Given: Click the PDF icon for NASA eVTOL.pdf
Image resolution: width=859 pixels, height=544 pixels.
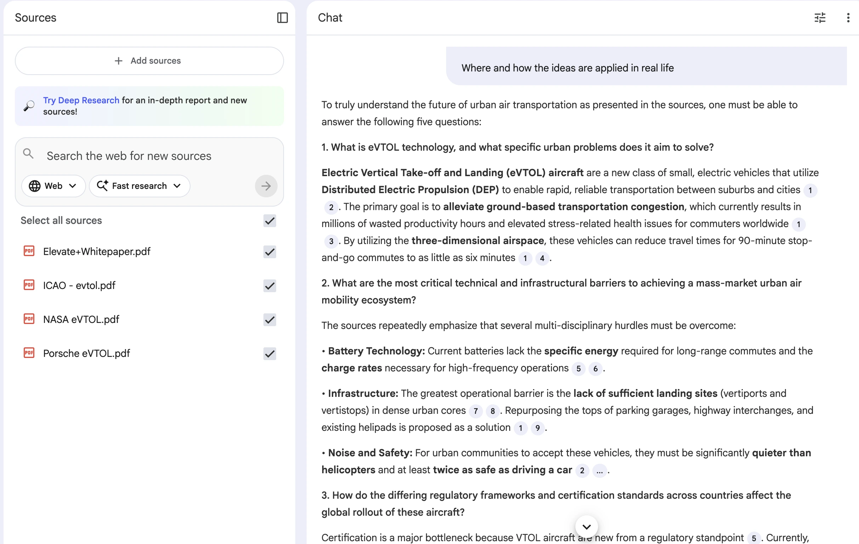Looking at the screenshot, I should [x=29, y=319].
